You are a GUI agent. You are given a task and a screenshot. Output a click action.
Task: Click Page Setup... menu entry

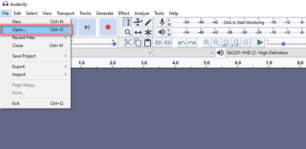[35, 85]
